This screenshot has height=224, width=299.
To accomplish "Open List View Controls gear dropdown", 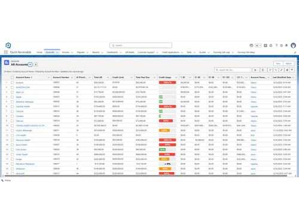I will point(256,70).
